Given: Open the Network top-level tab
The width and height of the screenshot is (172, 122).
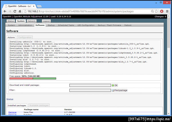Looking at the screenshot, I should point(32,21).
